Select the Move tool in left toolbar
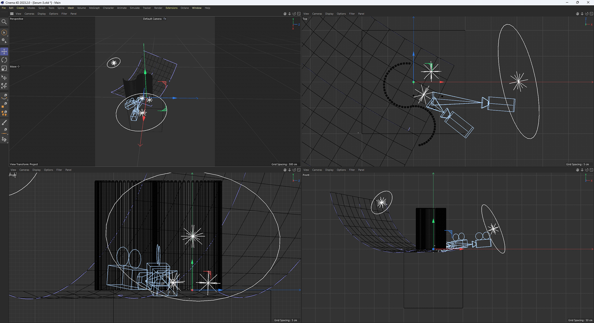 pos(4,51)
